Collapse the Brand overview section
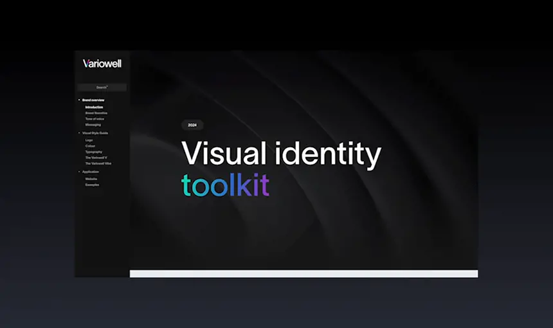 78,100
